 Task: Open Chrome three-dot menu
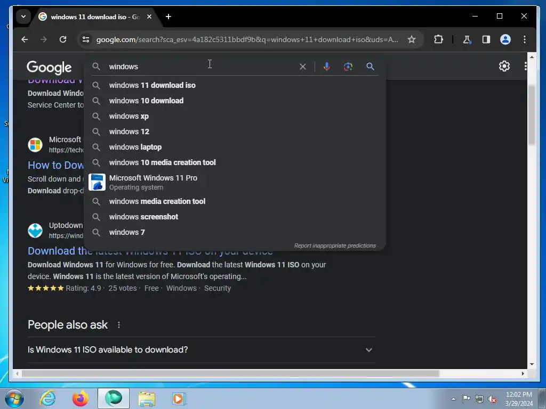coord(525,39)
